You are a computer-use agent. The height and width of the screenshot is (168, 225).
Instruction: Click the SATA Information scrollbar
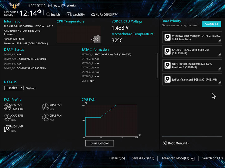157,65
